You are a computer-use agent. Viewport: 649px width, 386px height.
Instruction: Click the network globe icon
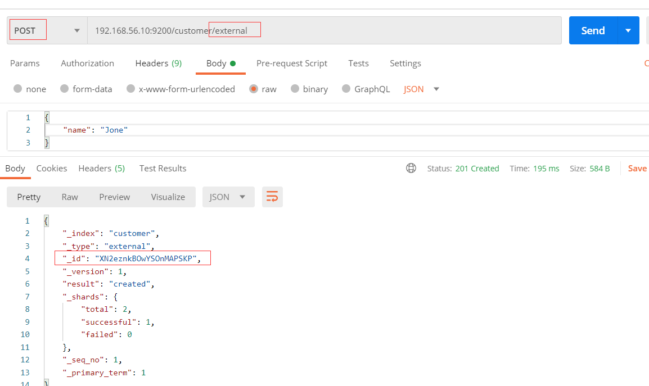[x=411, y=168]
